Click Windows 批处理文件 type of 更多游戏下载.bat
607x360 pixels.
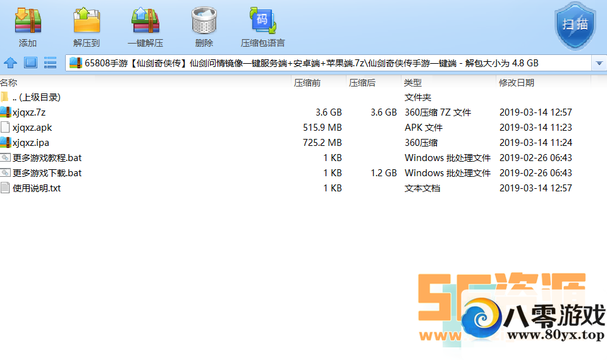[x=448, y=173]
